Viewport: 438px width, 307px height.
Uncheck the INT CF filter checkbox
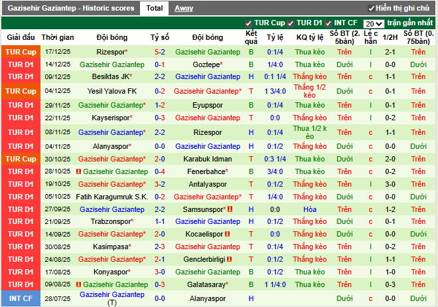coord(328,23)
